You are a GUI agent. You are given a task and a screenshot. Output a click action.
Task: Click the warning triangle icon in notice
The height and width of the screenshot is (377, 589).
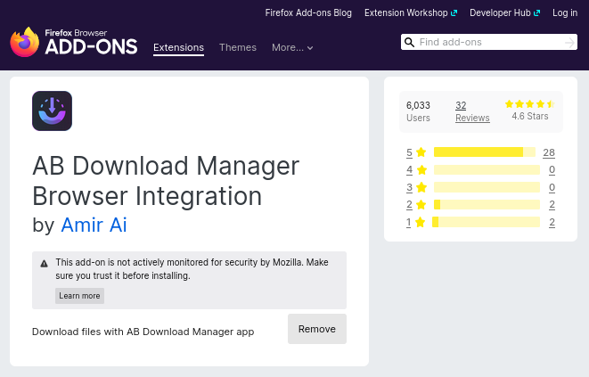[x=44, y=264]
